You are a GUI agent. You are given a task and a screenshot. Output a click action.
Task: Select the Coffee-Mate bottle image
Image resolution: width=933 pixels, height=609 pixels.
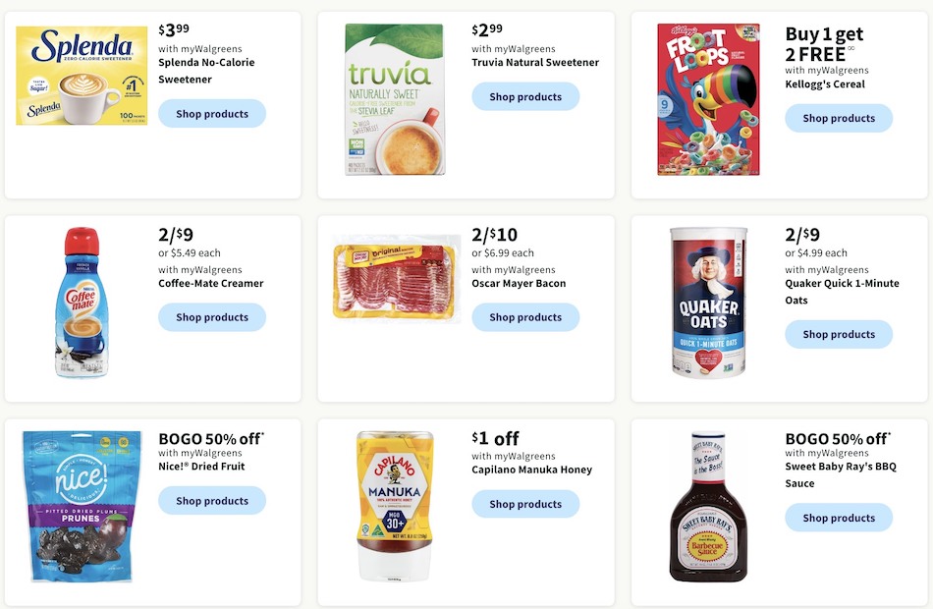click(82, 303)
